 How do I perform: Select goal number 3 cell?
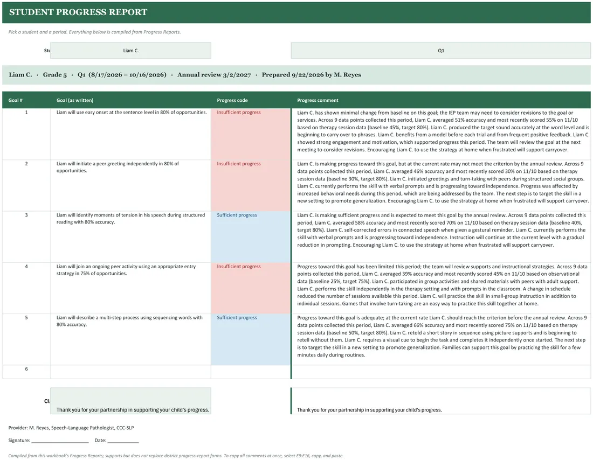pyautogui.click(x=26, y=236)
